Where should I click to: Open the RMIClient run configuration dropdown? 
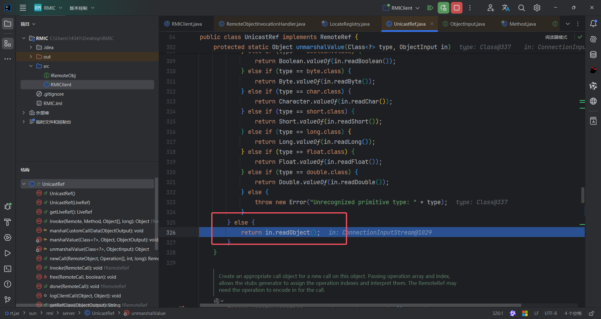point(401,8)
